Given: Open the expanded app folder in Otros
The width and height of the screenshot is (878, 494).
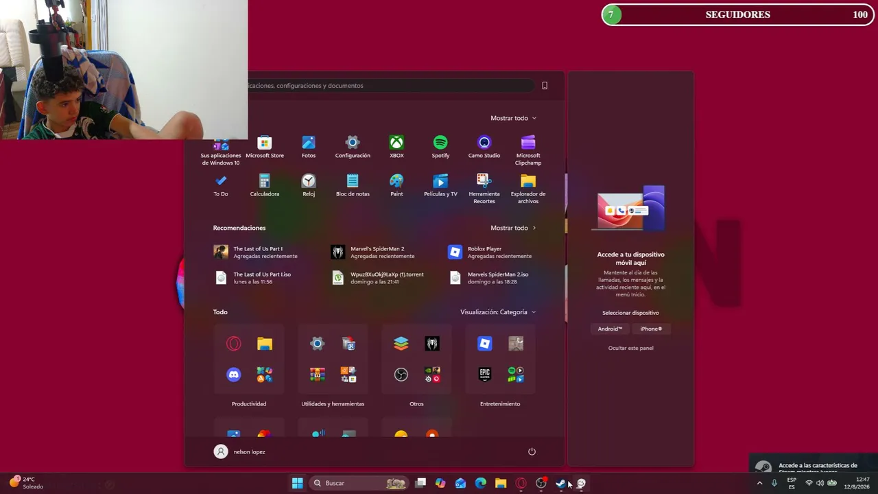Looking at the screenshot, I should (432, 375).
